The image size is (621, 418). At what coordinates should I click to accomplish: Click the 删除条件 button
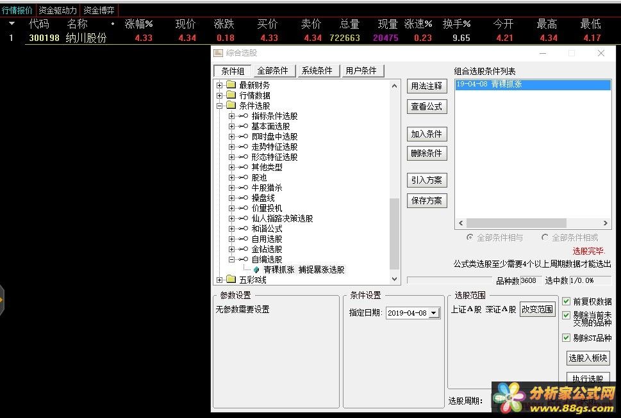[427, 153]
